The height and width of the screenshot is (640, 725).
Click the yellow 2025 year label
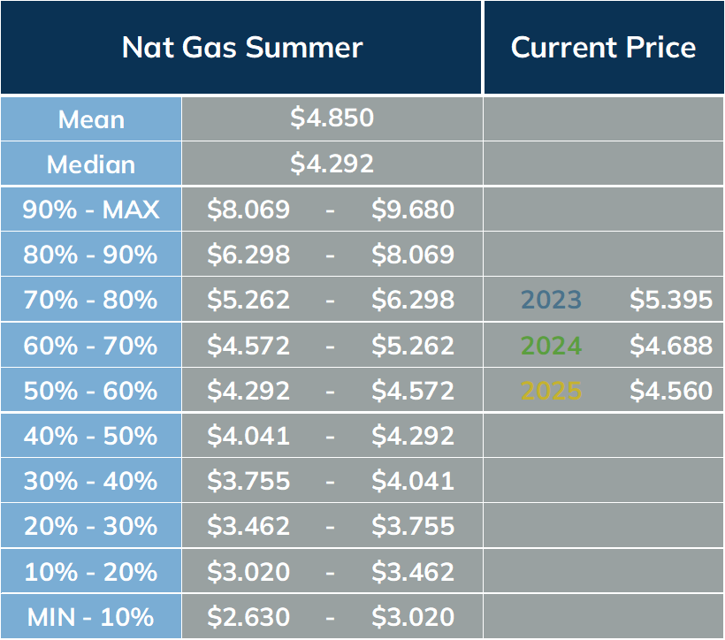551,391
